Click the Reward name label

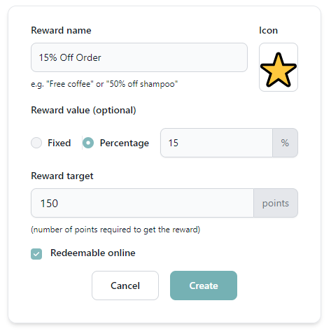(x=61, y=30)
